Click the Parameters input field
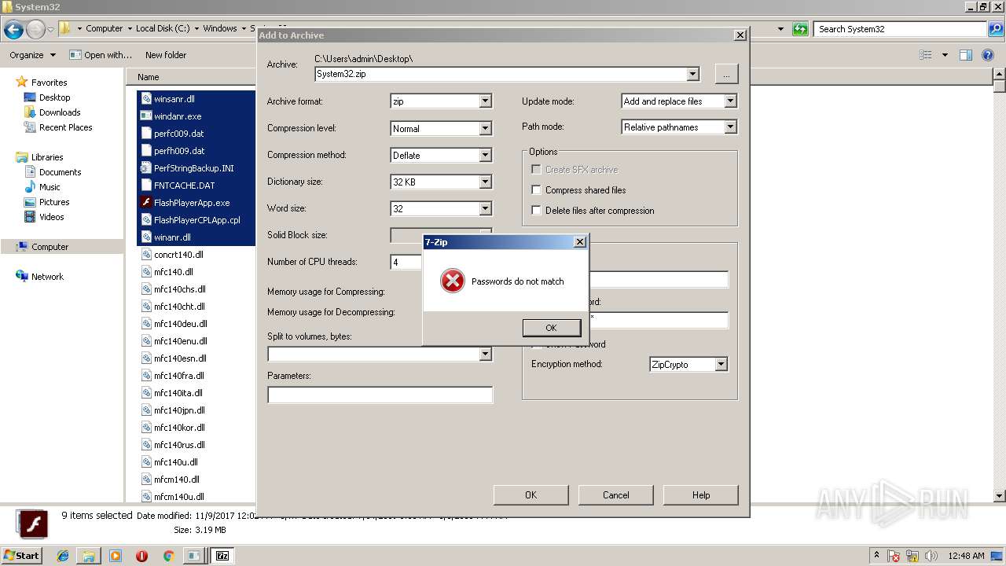This screenshot has width=1006, height=566. pyautogui.click(x=380, y=395)
